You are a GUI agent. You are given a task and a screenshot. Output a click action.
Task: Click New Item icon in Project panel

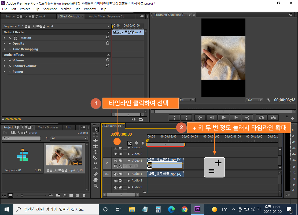(78, 195)
